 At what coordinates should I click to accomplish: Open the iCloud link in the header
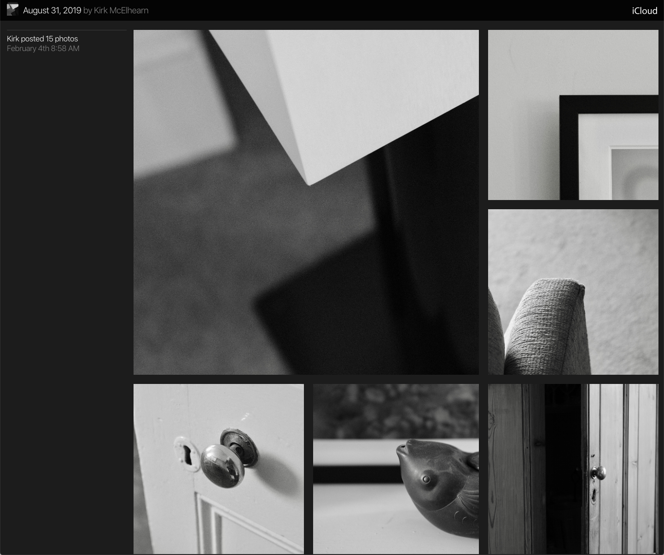[x=644, y=11]
